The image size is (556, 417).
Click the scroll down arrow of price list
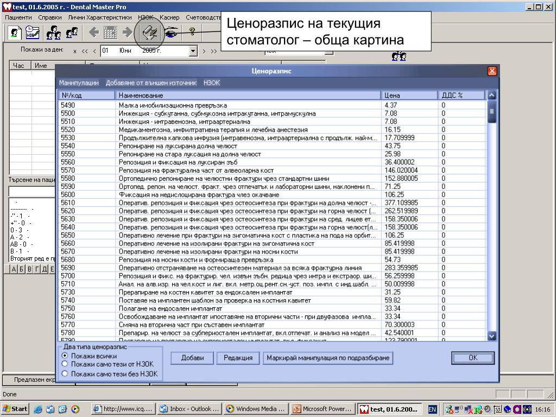491,336
